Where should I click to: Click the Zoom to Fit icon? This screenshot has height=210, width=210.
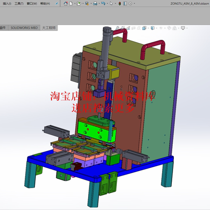[117, 28]
